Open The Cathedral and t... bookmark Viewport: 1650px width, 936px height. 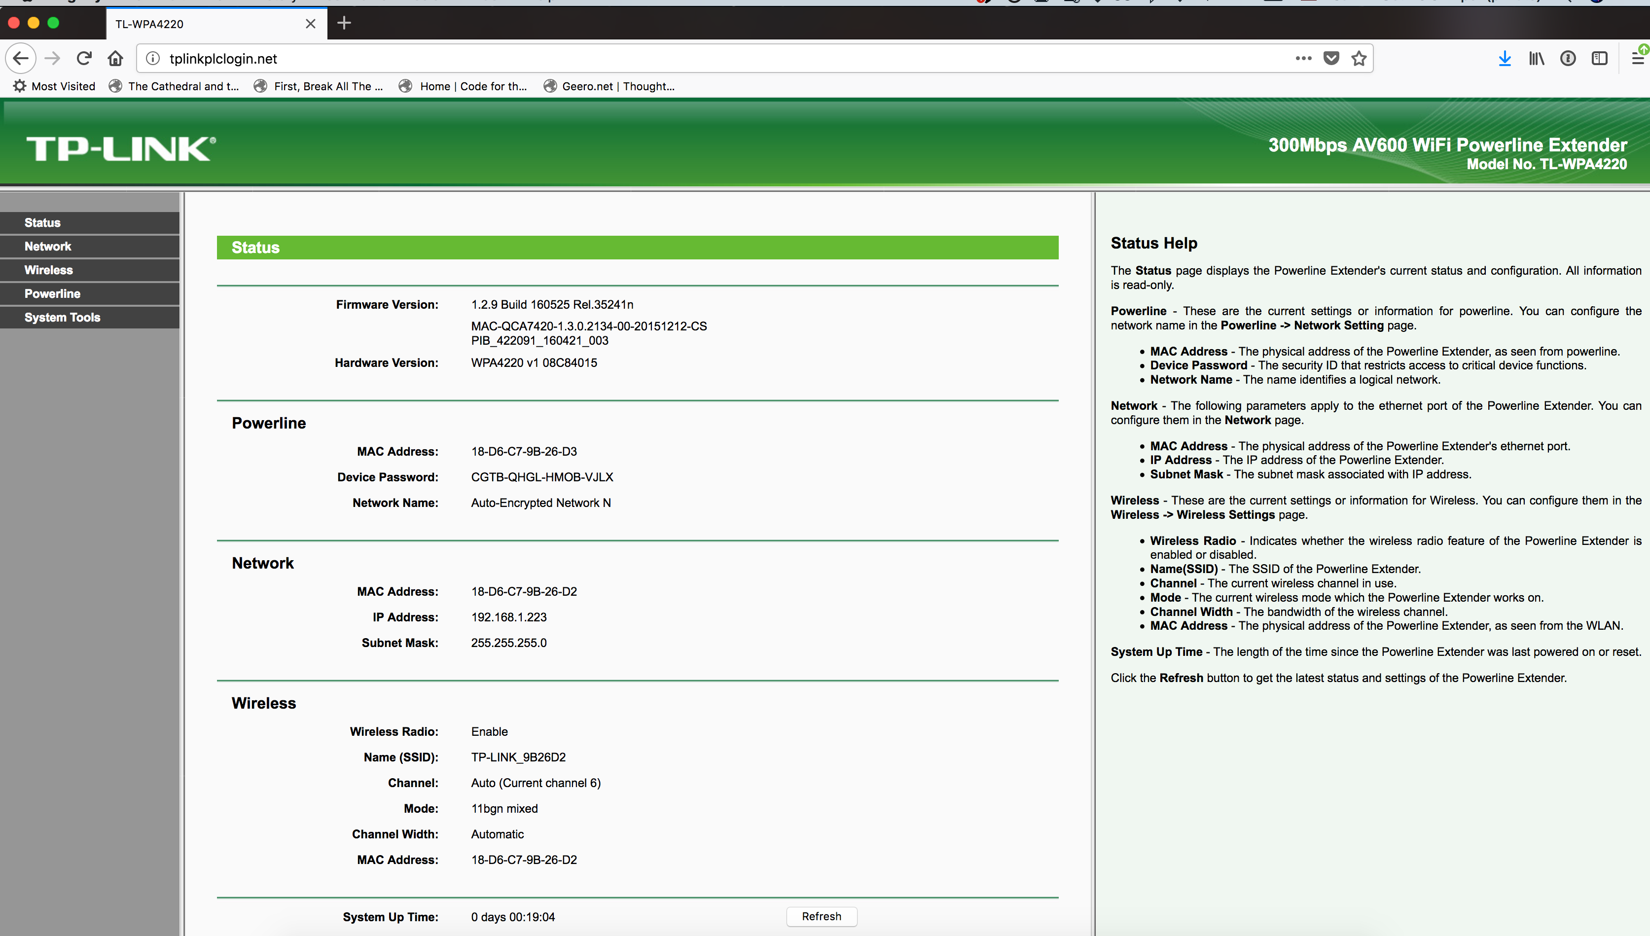tap(174, 86)
